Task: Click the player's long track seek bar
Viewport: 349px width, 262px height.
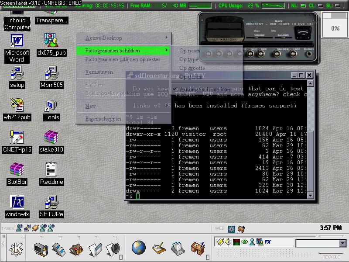Action: (x=257, y=44)
